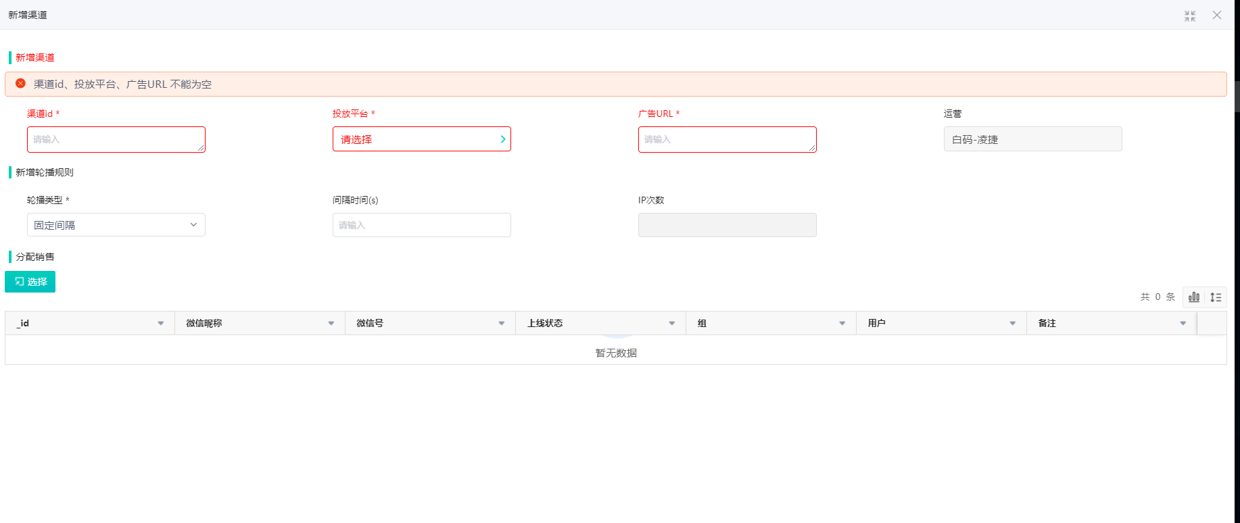Screen dimensions: 1240x523
Task: Dismiss the red error alert icon
Action: click(20, 83)
